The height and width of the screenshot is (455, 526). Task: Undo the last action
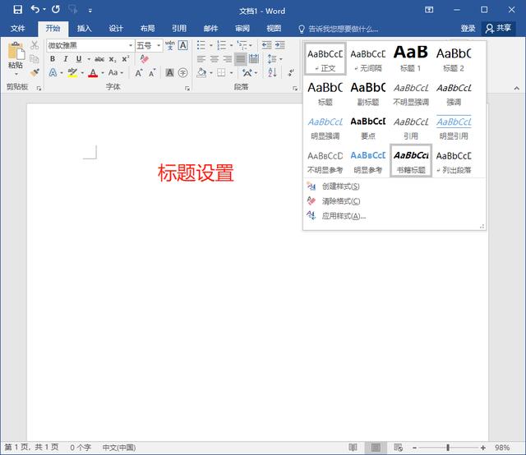pos(35,9)
